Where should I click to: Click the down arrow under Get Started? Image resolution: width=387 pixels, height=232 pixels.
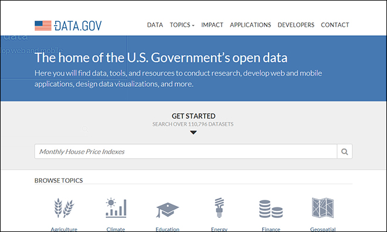193,132
